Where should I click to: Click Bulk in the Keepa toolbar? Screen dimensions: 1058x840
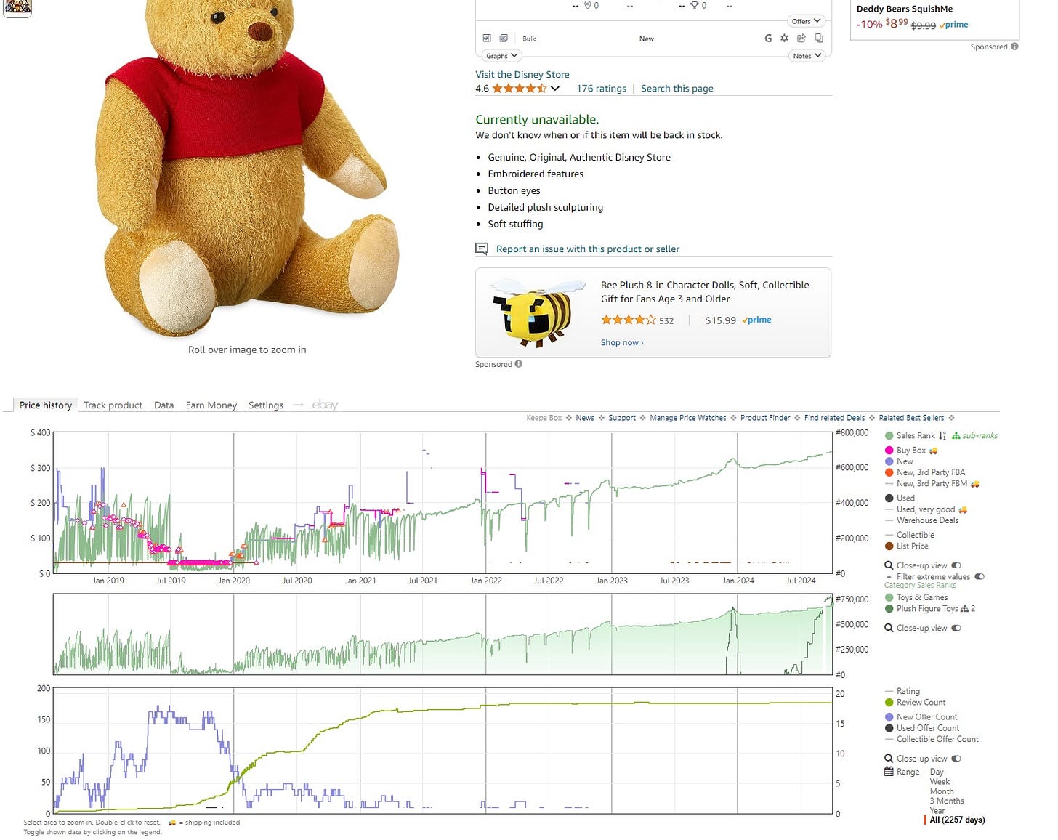coord(529,39)
